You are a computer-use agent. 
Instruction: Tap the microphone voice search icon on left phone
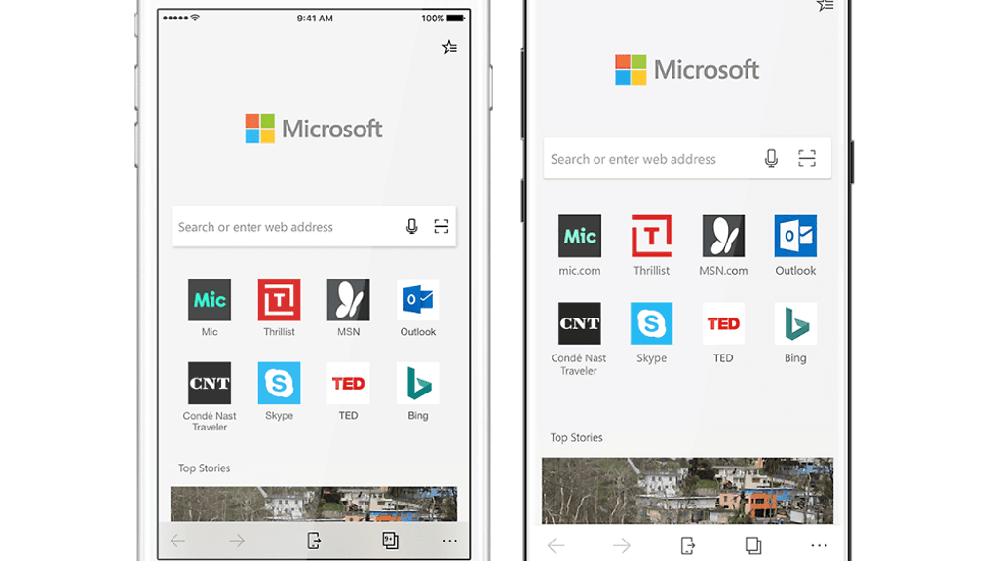[x=412, y=227]
